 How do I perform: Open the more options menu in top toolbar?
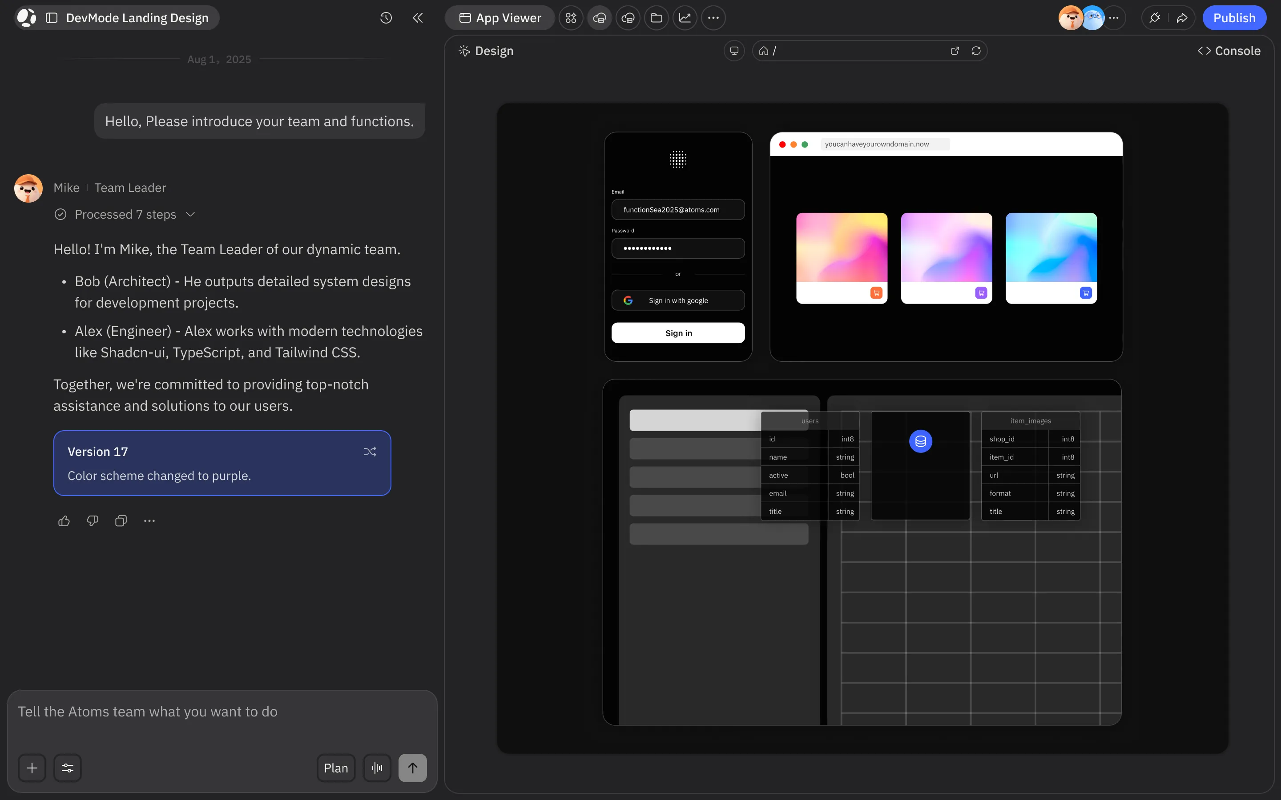click(x=713, y=17)
